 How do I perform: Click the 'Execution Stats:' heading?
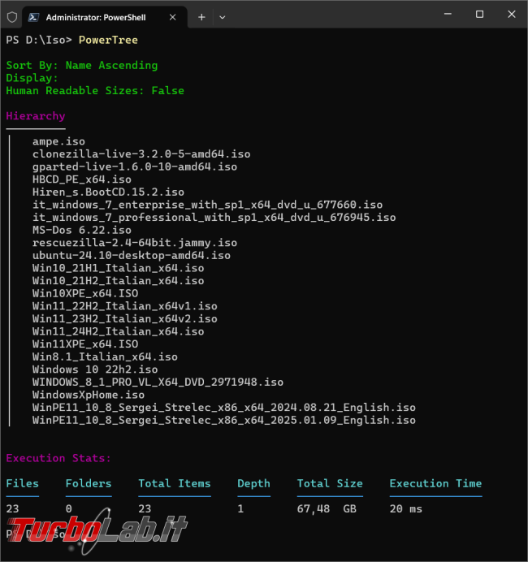click(58, 458)
